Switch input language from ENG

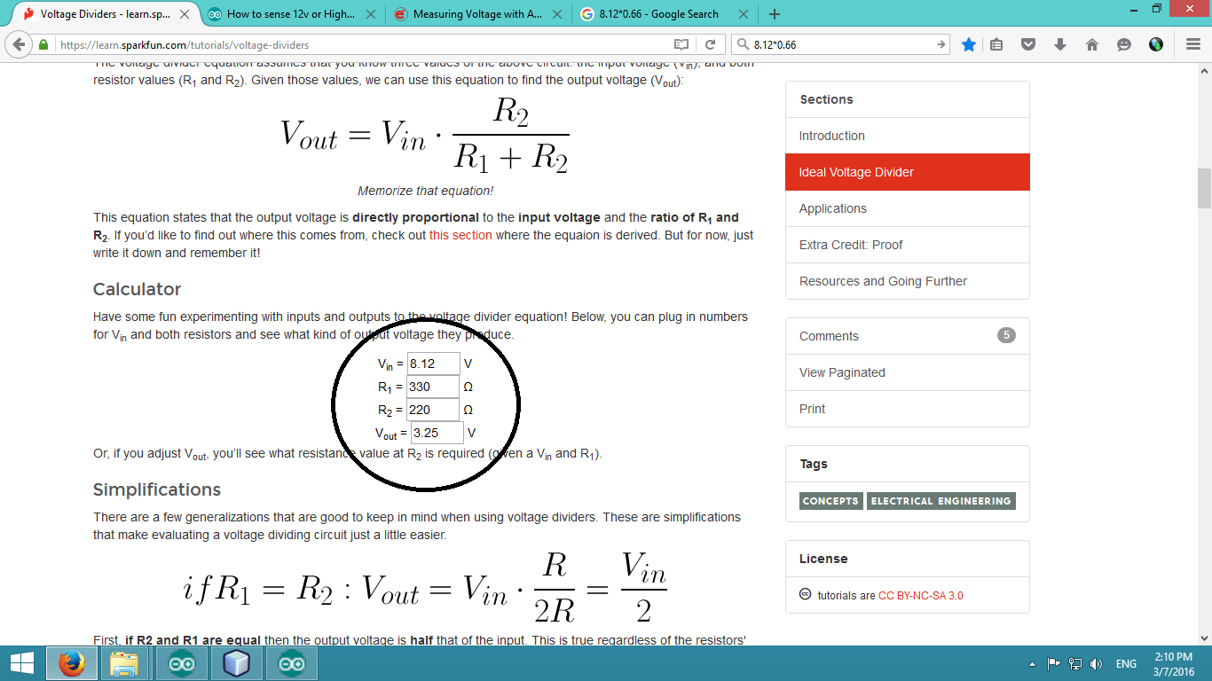[x=1126, y=663]
